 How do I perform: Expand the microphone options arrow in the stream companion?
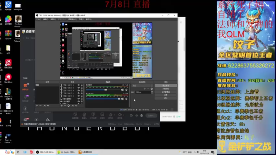click(x=115, y=115)
